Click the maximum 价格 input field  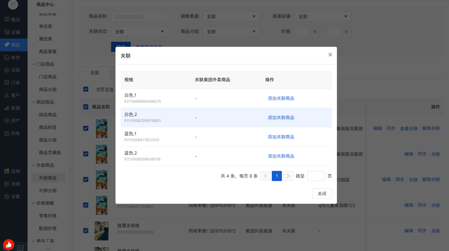click(x=334, y=32)
